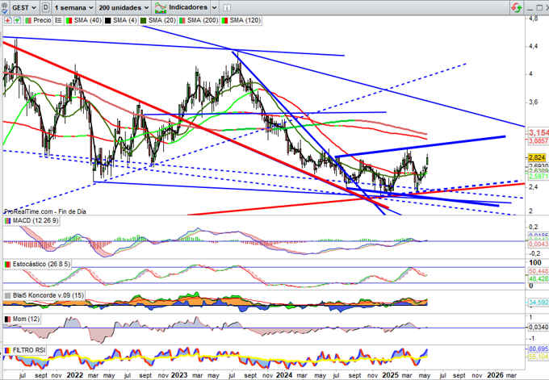Image resolution: width=549 pixels, height=380 pixels.
Task: Open Blai5 Koncorde v.09 (15) settings
Action: coord(48,295)
